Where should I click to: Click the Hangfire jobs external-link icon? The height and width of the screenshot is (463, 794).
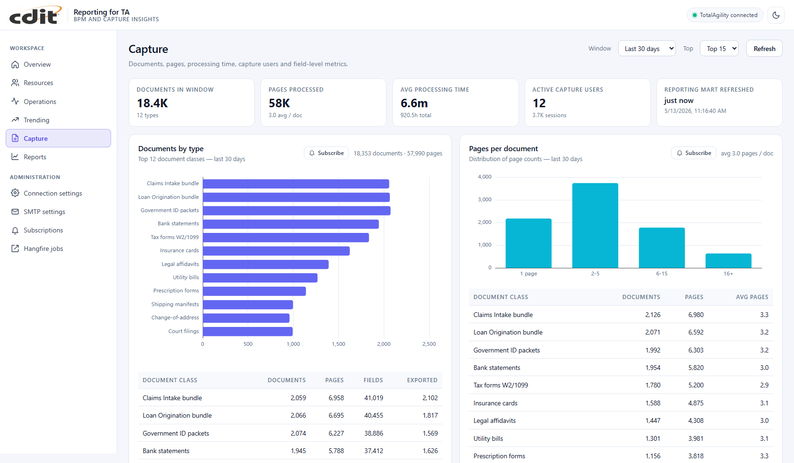(x=15, y=249)
